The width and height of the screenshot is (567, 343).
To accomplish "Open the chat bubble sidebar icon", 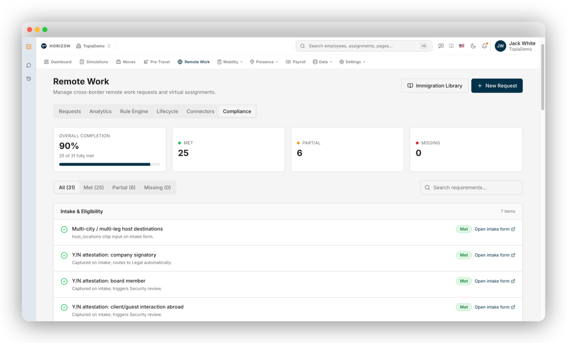I will tap(29, 65).
